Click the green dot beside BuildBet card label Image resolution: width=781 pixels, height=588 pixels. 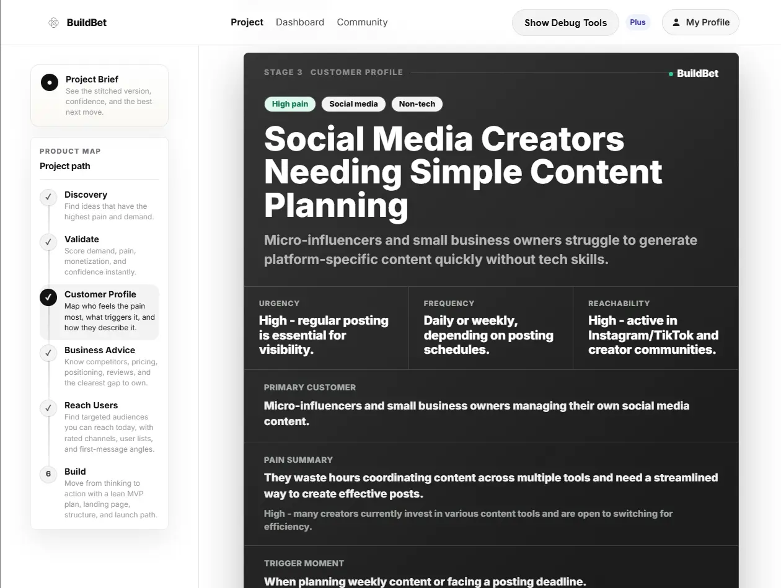pyautogui.click(x=671, y=74)
